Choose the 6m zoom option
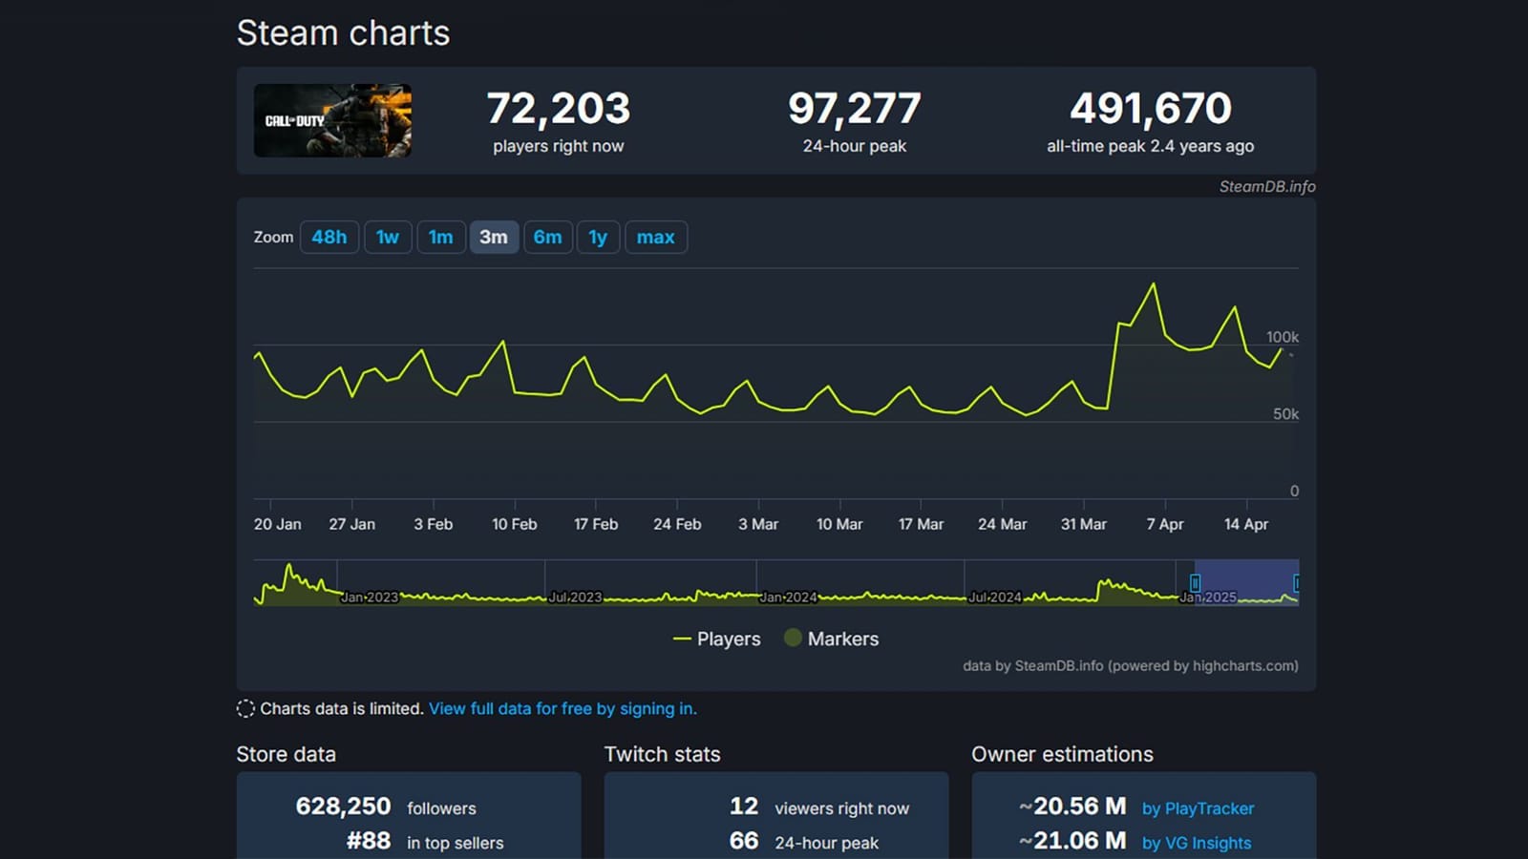Screen dimensions: 1528x859 pos(547,237)
